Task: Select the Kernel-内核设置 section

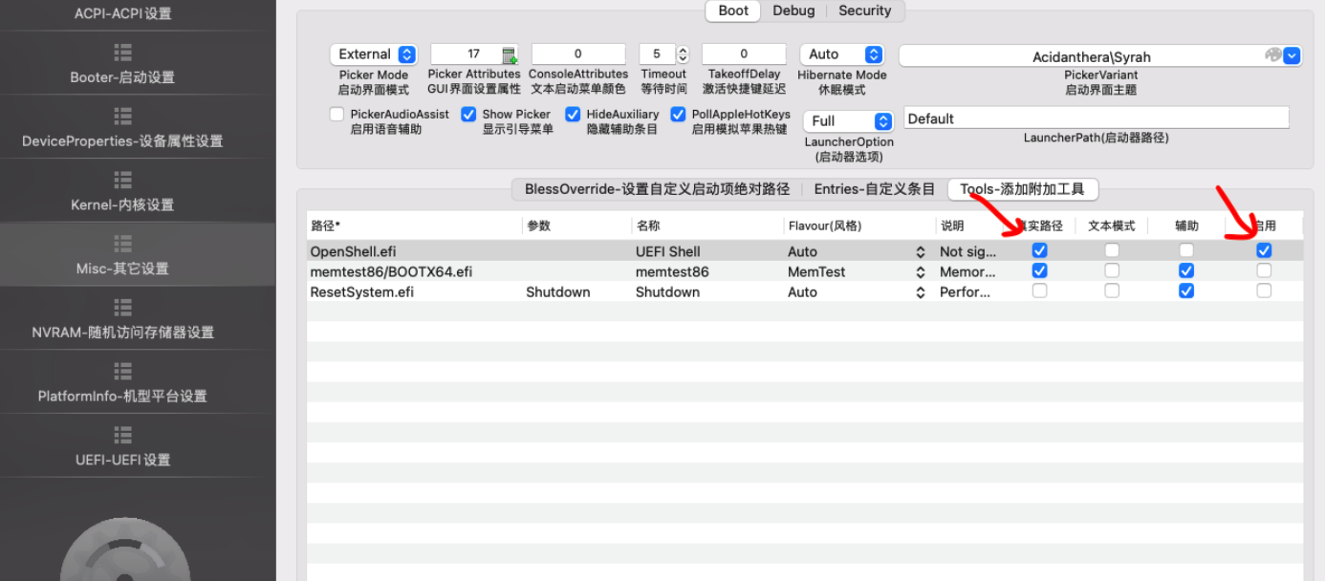Action: (122, 204)
